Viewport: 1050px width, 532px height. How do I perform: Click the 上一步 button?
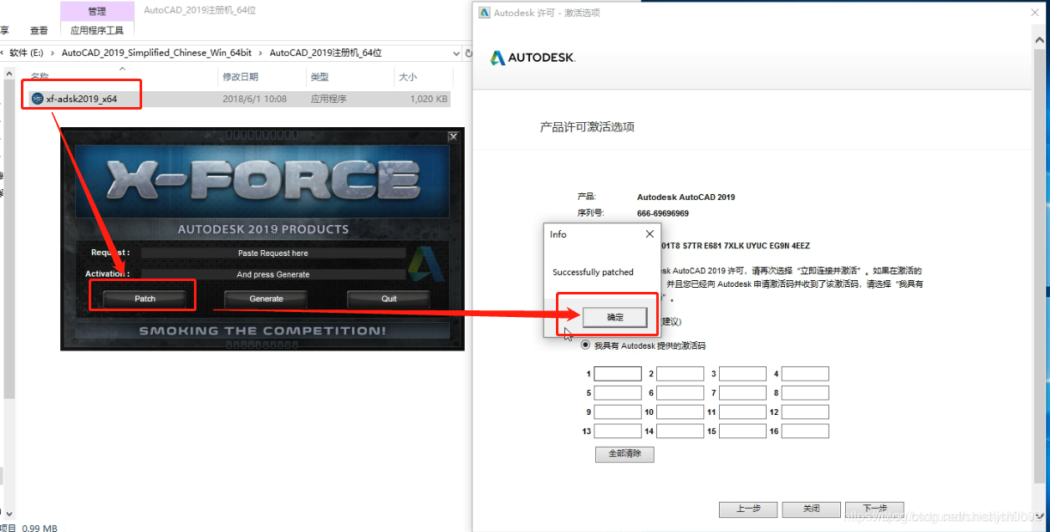(x=748, y=509)
